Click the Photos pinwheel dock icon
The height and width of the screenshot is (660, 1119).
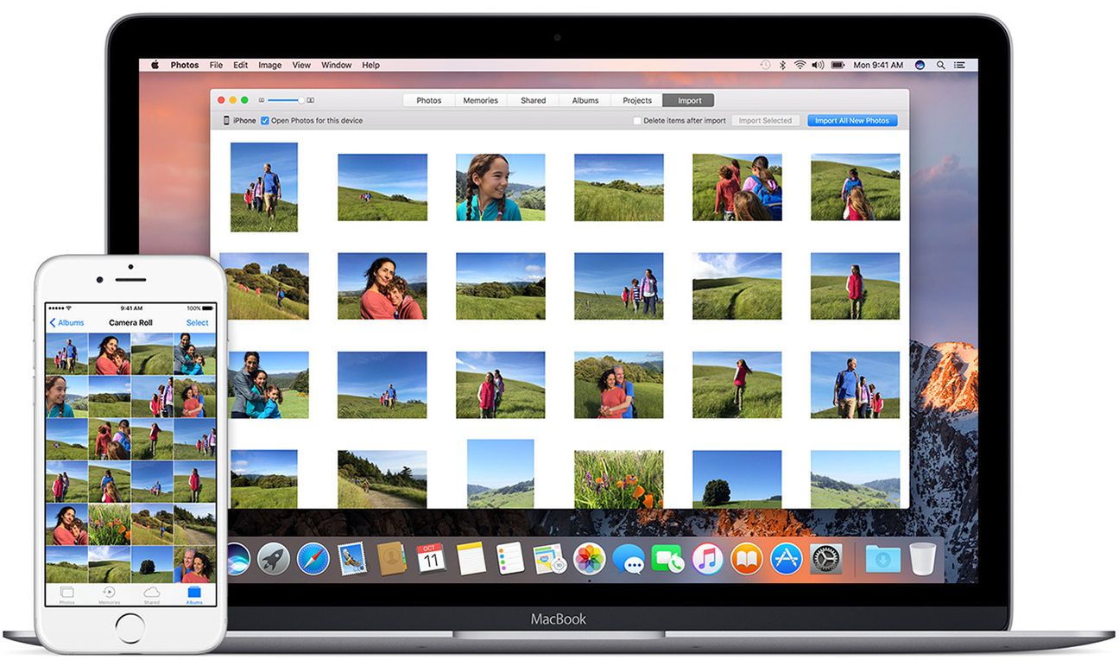[589, 559]
